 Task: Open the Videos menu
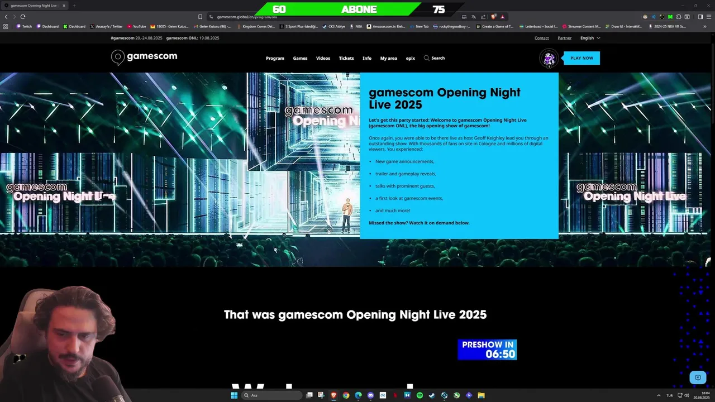pos(323,58)
